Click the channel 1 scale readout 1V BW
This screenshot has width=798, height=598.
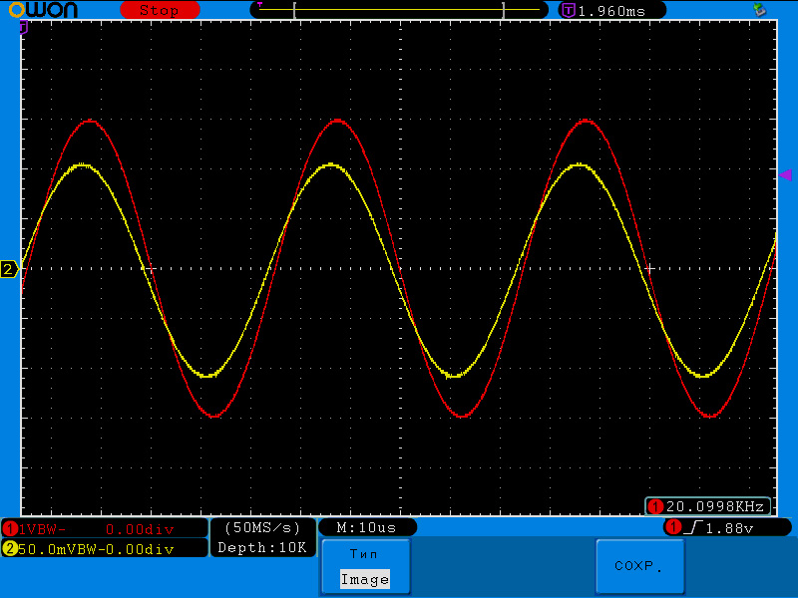click(x=42, y=529)
